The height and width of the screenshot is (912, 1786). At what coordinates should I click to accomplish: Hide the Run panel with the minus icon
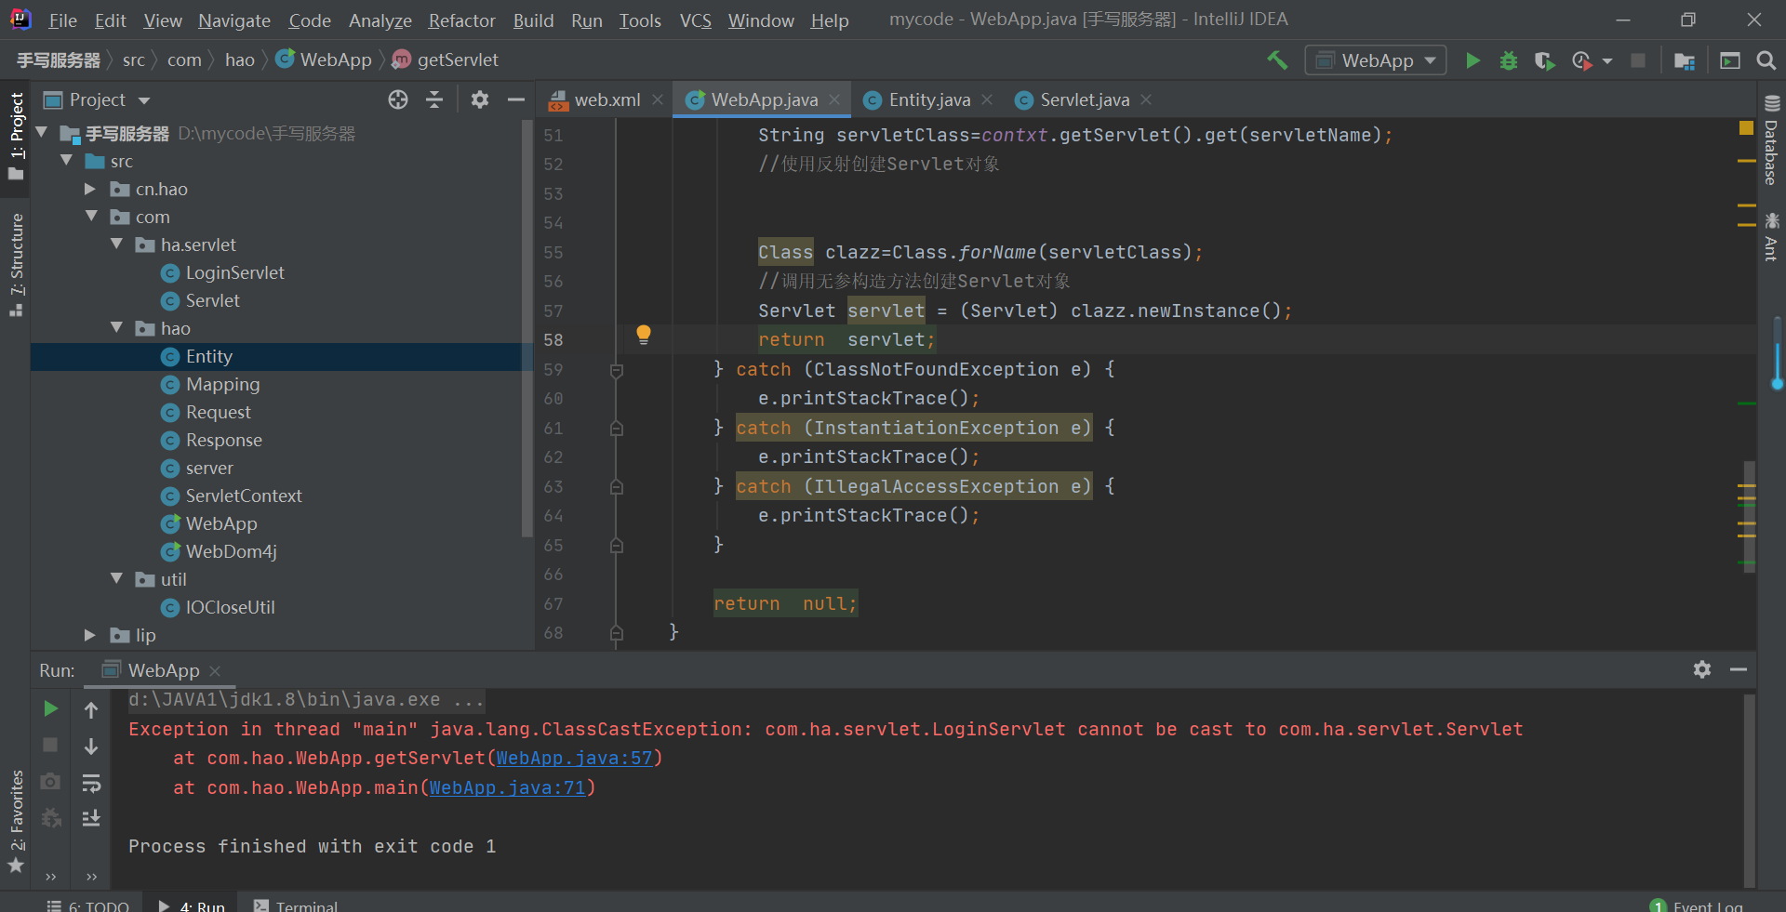(1739, 669)
